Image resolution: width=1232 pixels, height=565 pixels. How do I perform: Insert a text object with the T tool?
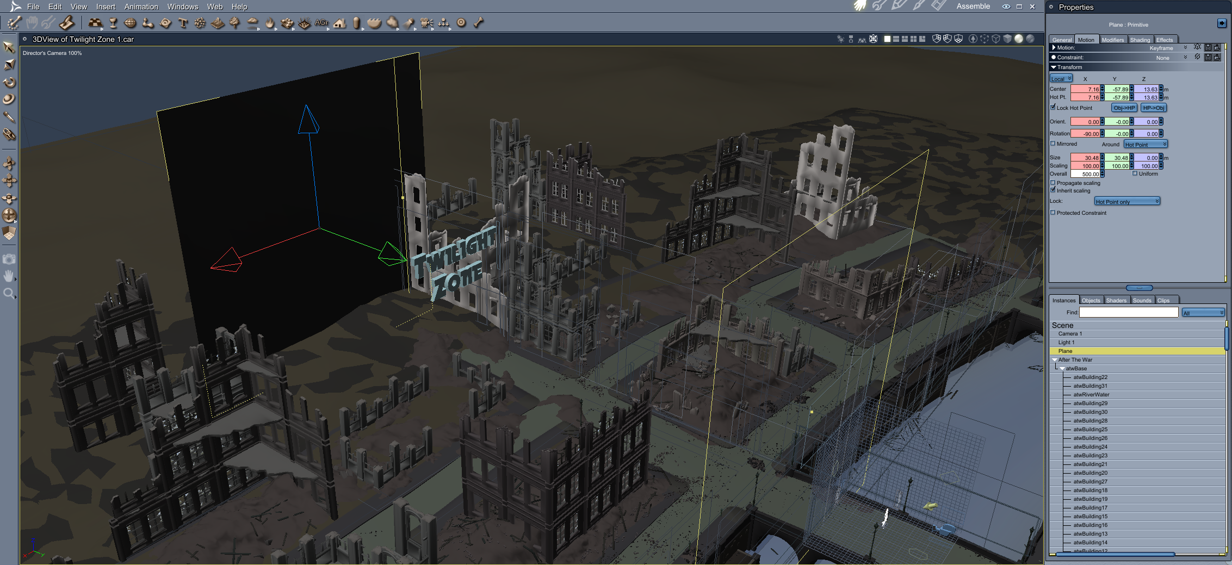point(183,23)
